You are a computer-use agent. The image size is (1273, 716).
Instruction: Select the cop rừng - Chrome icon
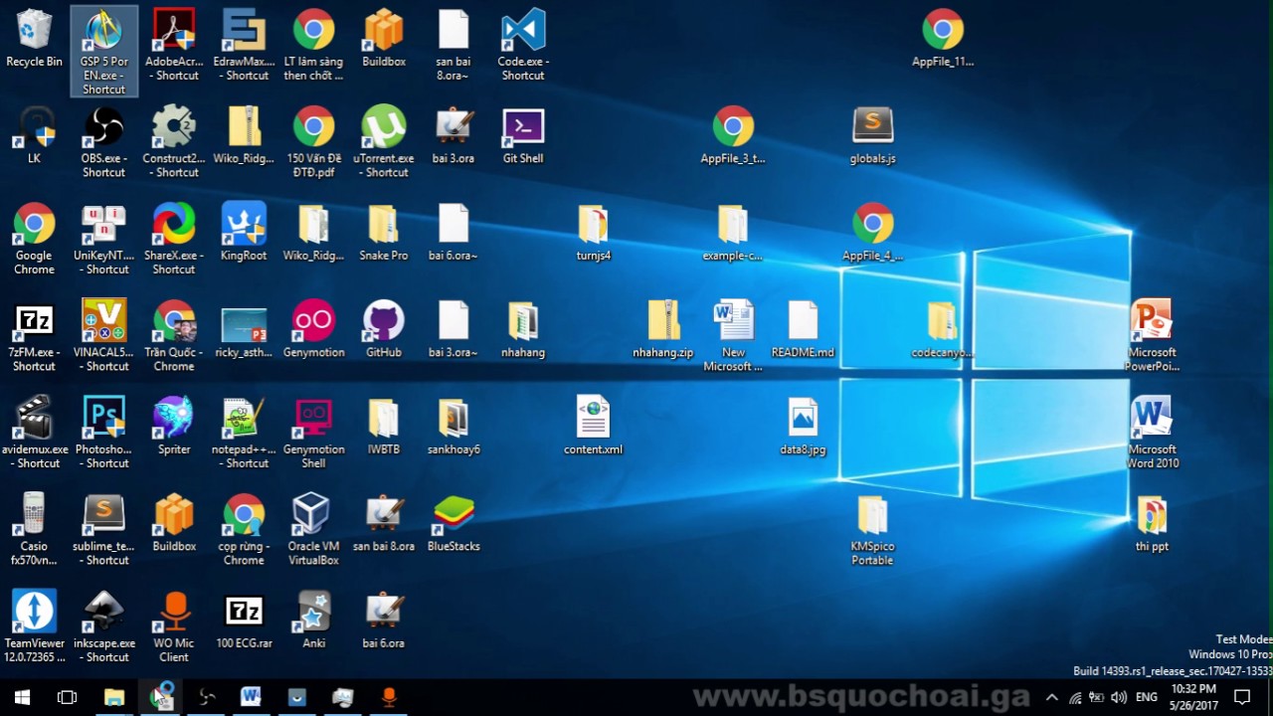coord(244,529)
